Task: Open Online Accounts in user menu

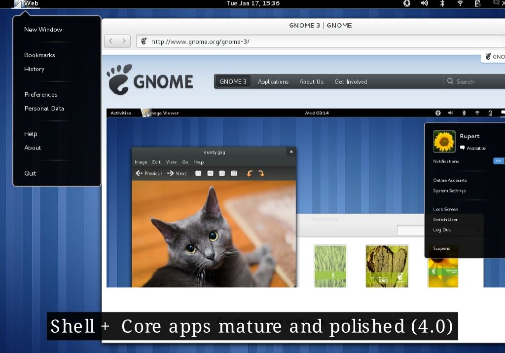Action: (450, 180)
